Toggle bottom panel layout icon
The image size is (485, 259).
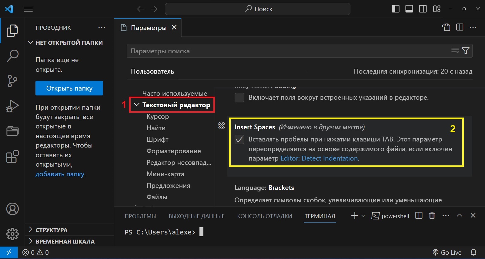[x=409, y=9]
